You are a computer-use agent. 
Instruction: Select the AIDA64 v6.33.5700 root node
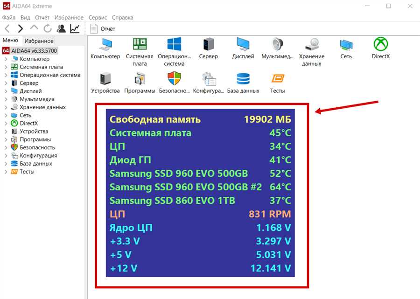coord(30,50)
